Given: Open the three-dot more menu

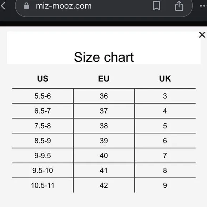Looking at the screenshot, I should [203, 6].
